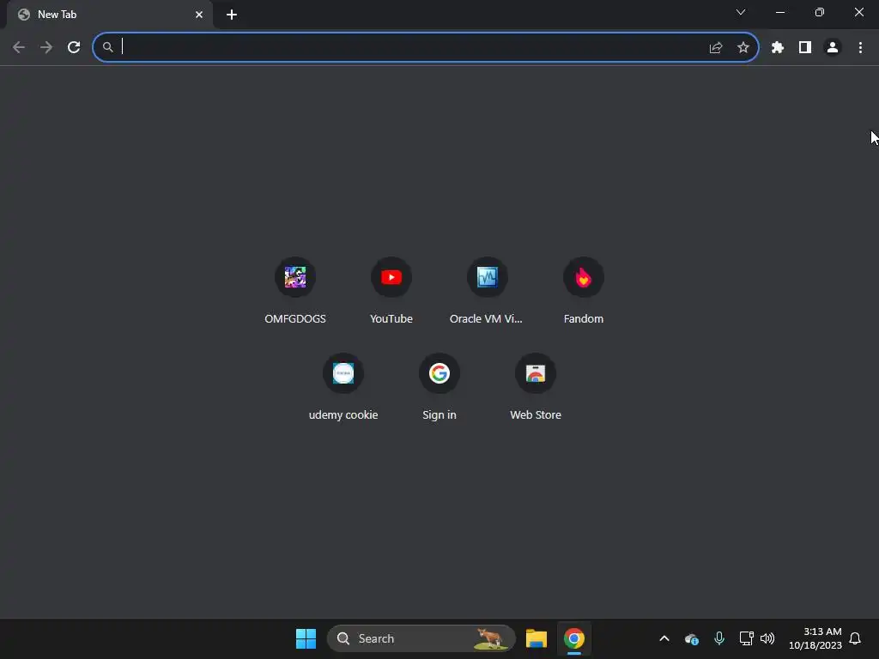Open the Windows Start menu
The height and width of the screenshot is (659, 879).
point(306,638)
